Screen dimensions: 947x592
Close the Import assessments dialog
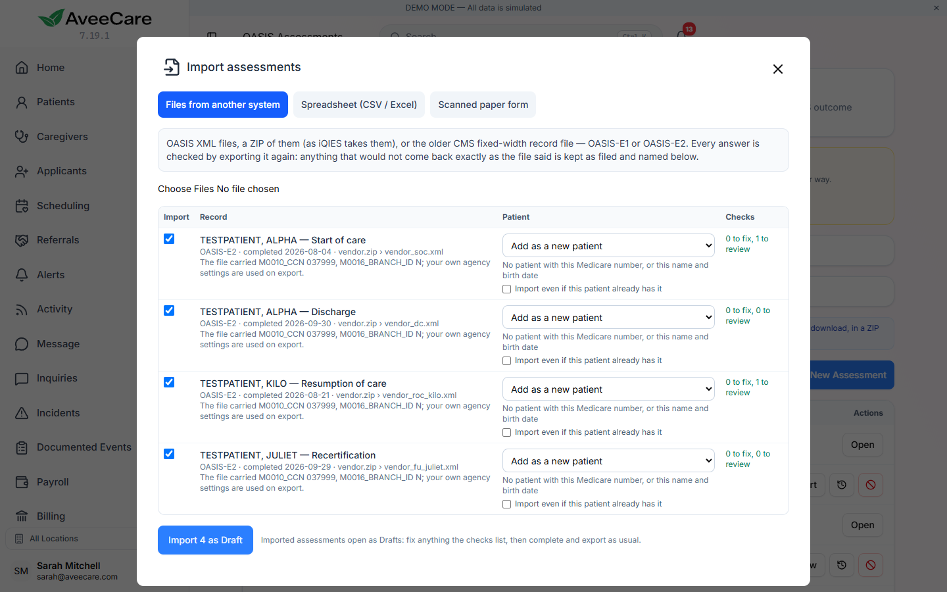click(778, 69)
